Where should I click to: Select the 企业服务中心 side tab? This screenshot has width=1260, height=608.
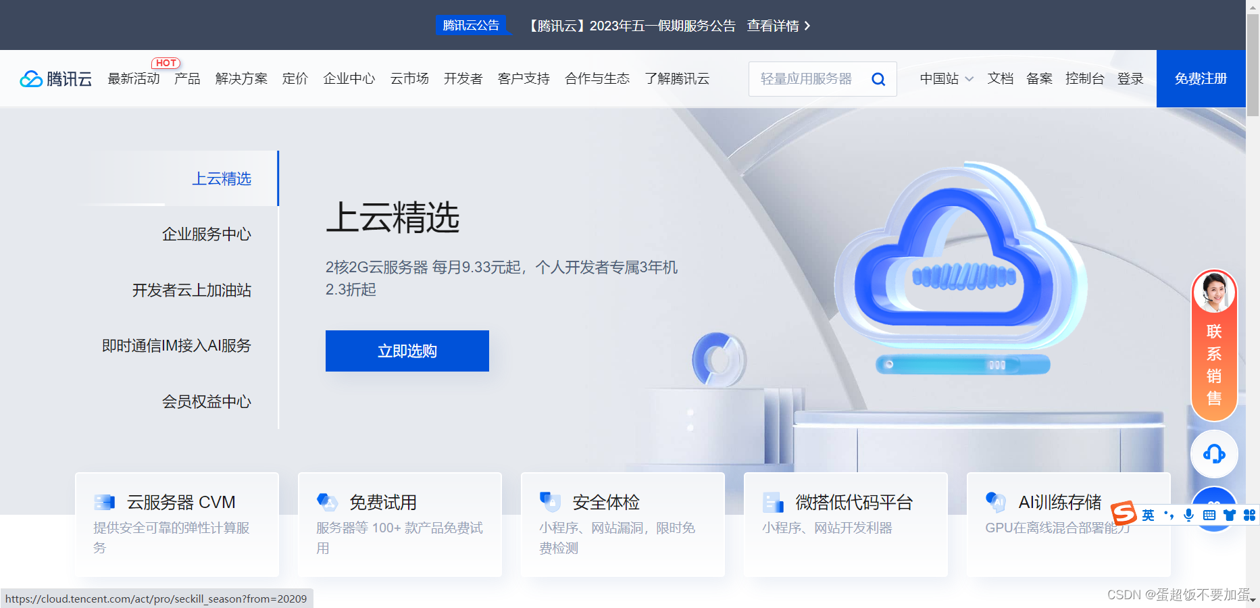click(207, 234)
